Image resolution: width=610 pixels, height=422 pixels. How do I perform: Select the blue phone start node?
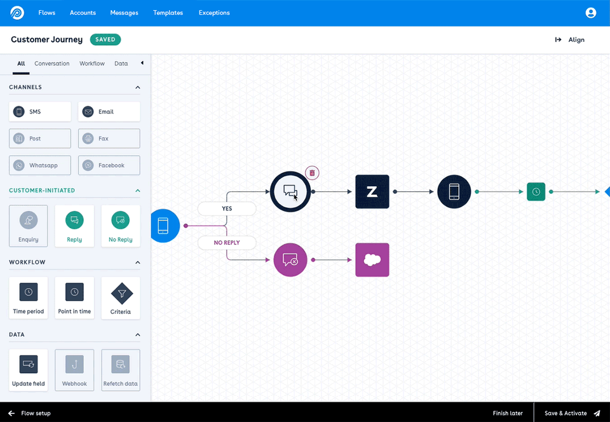click(165, 226)
